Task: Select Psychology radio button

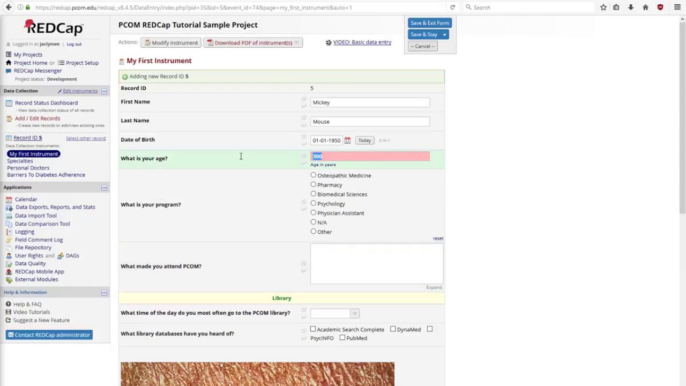Action: [x=314, y=203]
